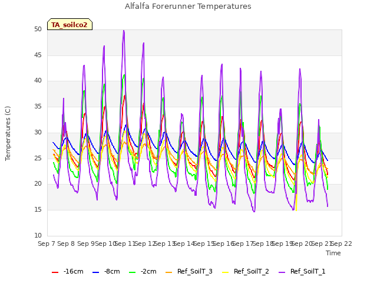
Task: Click the orange Ref_SoilT_3 legend swatch
Action: coord(169,272)
